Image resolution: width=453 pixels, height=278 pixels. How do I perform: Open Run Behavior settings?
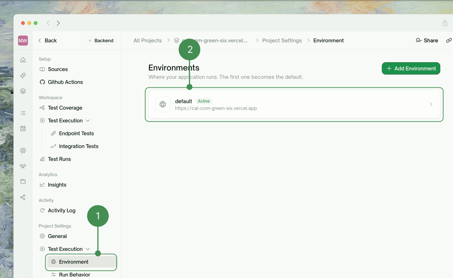coord(74,275)
